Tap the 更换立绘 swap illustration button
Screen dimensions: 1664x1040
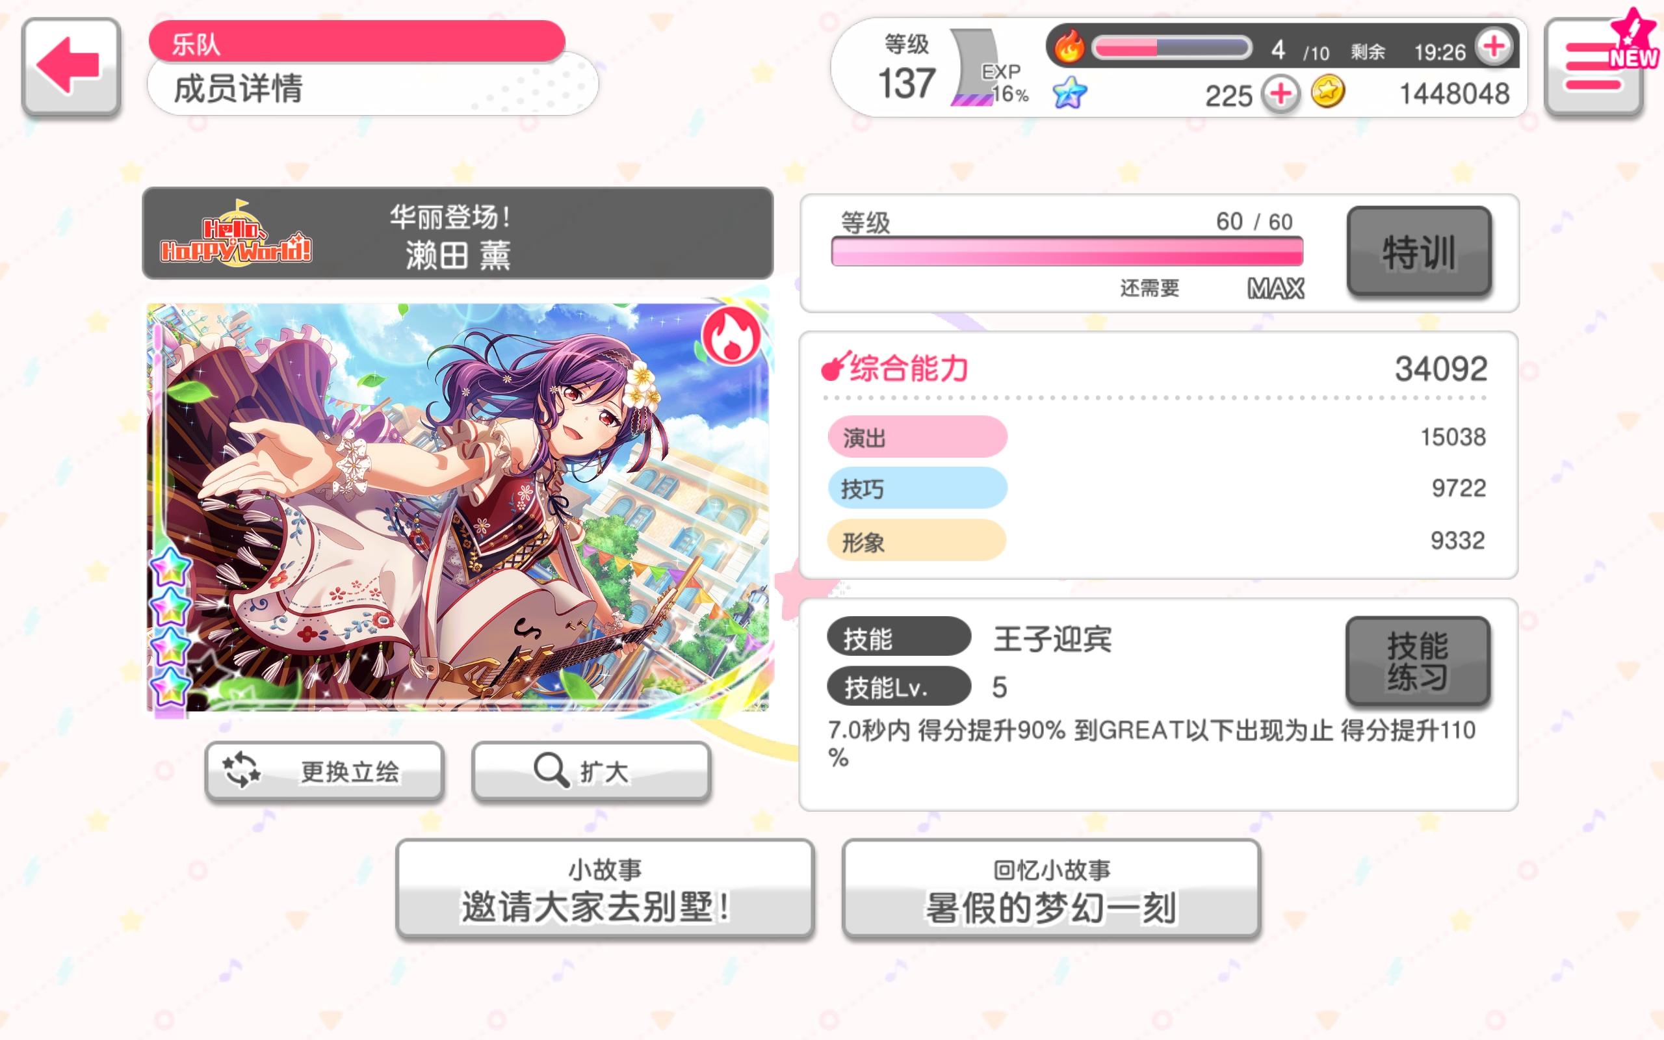pyautogui.click(x=324, y=770)
